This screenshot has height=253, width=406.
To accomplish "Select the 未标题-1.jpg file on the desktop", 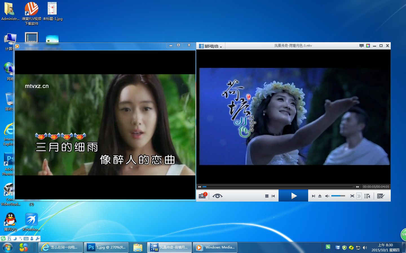I will [x=52, y=12].
